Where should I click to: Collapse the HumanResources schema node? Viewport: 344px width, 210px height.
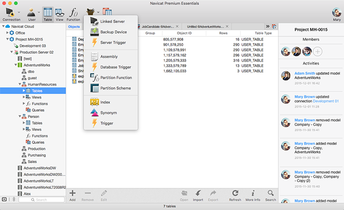tap(20, 84)
